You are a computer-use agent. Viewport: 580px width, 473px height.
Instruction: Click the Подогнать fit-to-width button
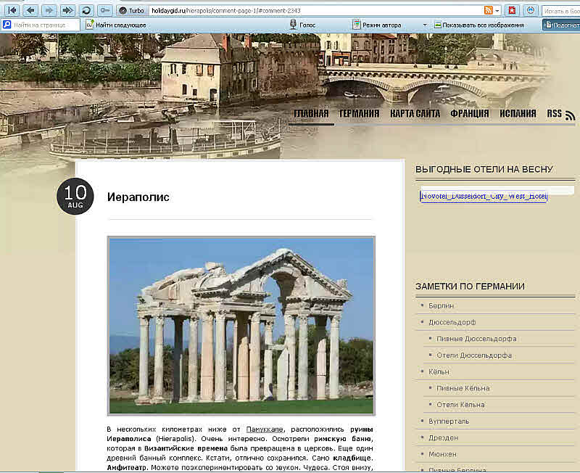(x=561, y=25)
